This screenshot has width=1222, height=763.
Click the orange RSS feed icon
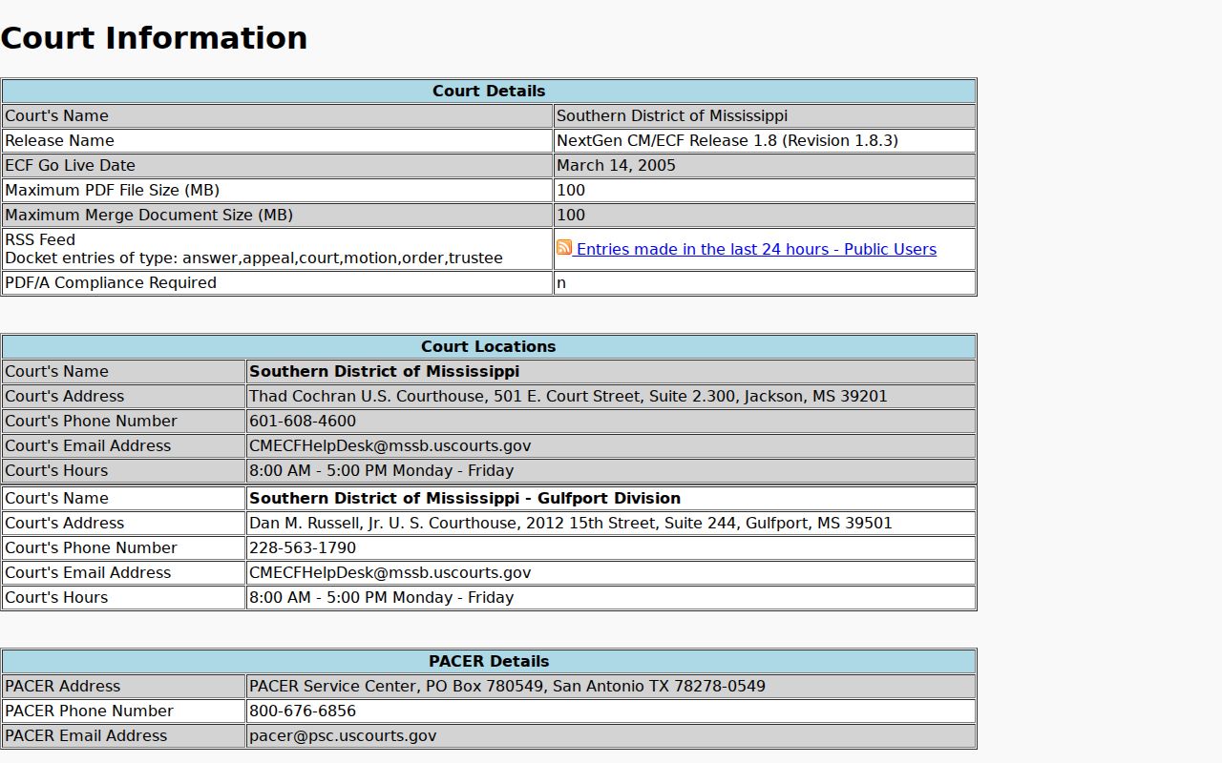[564, 248]
